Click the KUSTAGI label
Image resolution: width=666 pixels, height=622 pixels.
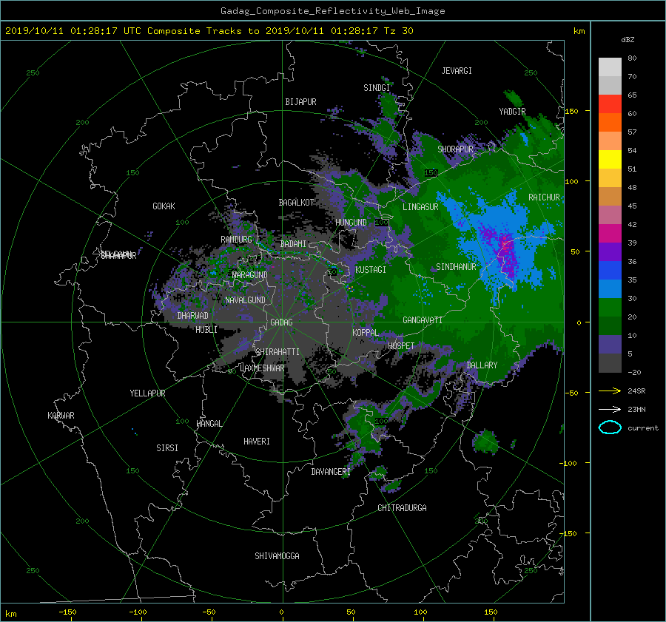point(371,270)
